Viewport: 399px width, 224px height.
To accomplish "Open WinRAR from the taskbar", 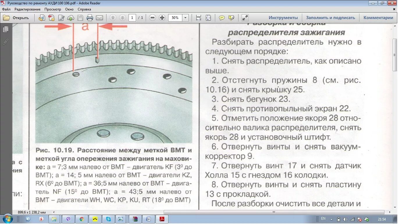I will click(135, 219).
